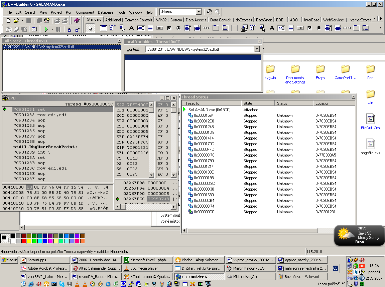Click the Thread Id column header

point(212,103)
